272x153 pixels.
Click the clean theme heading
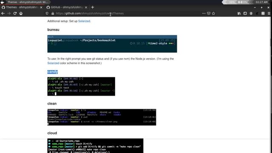tap(52, 104)
